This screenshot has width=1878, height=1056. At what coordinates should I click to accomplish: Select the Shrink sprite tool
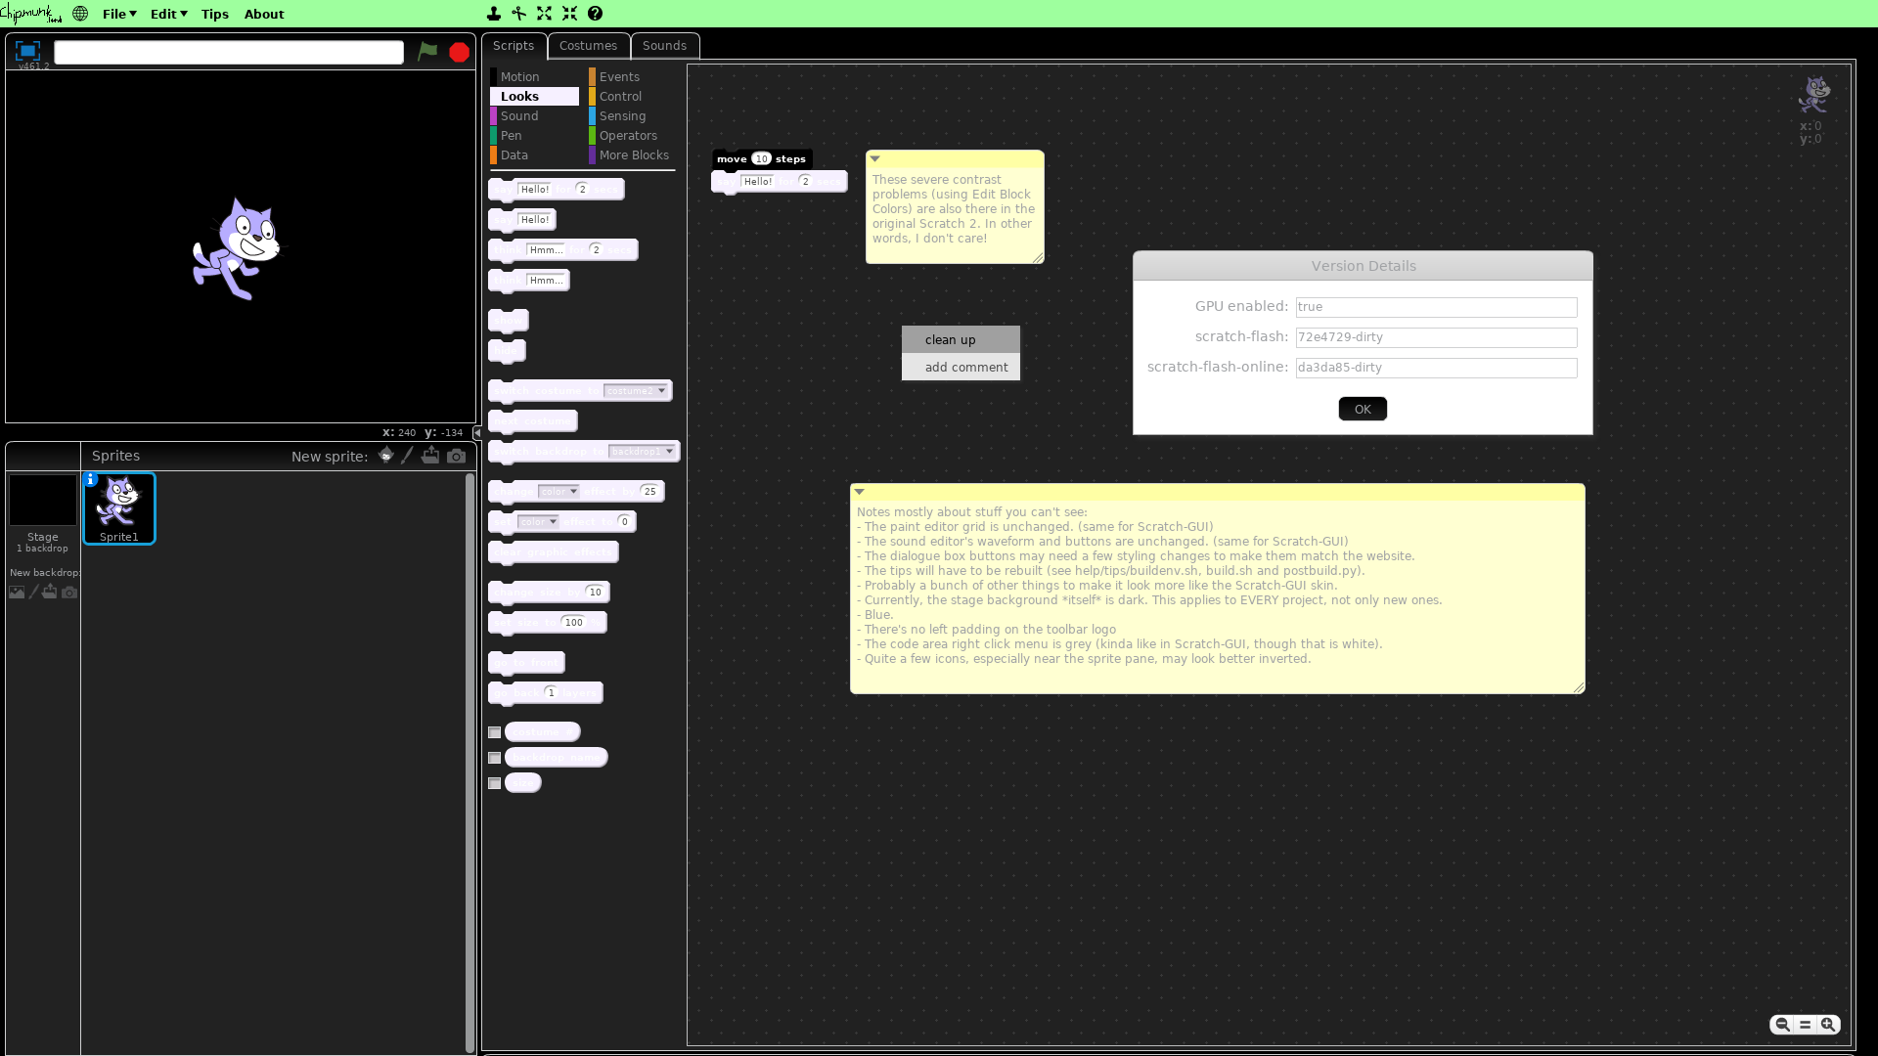pos(570,14)
